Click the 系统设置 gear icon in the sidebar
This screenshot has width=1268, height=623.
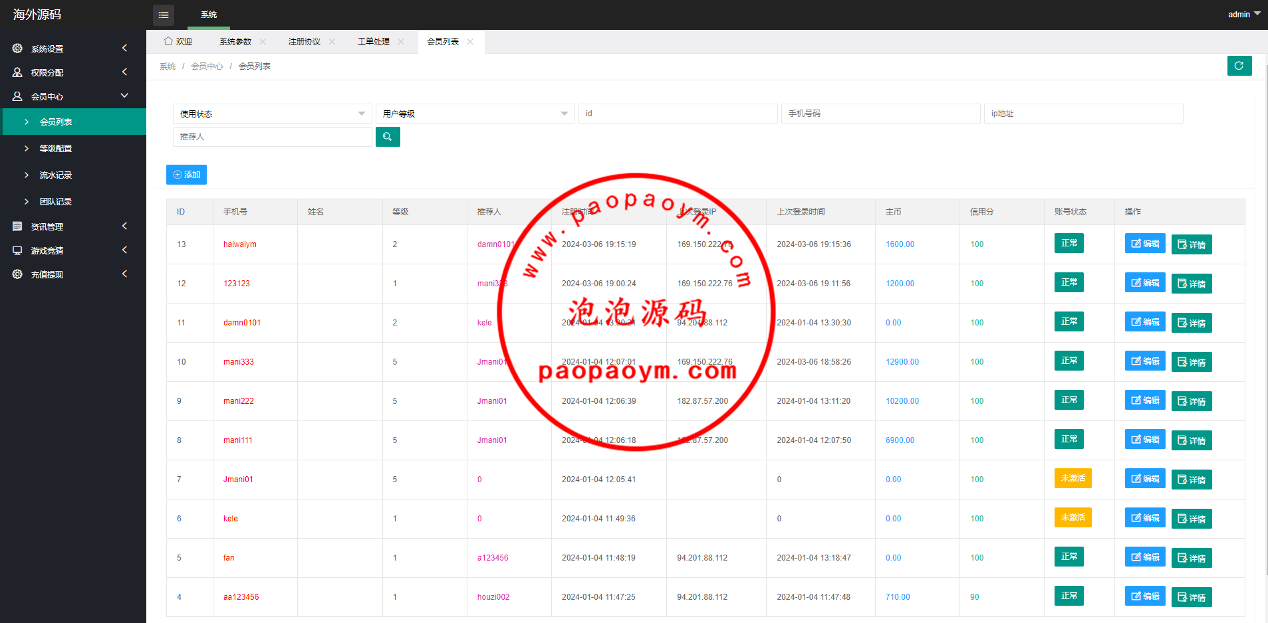(x=17, y=48)
